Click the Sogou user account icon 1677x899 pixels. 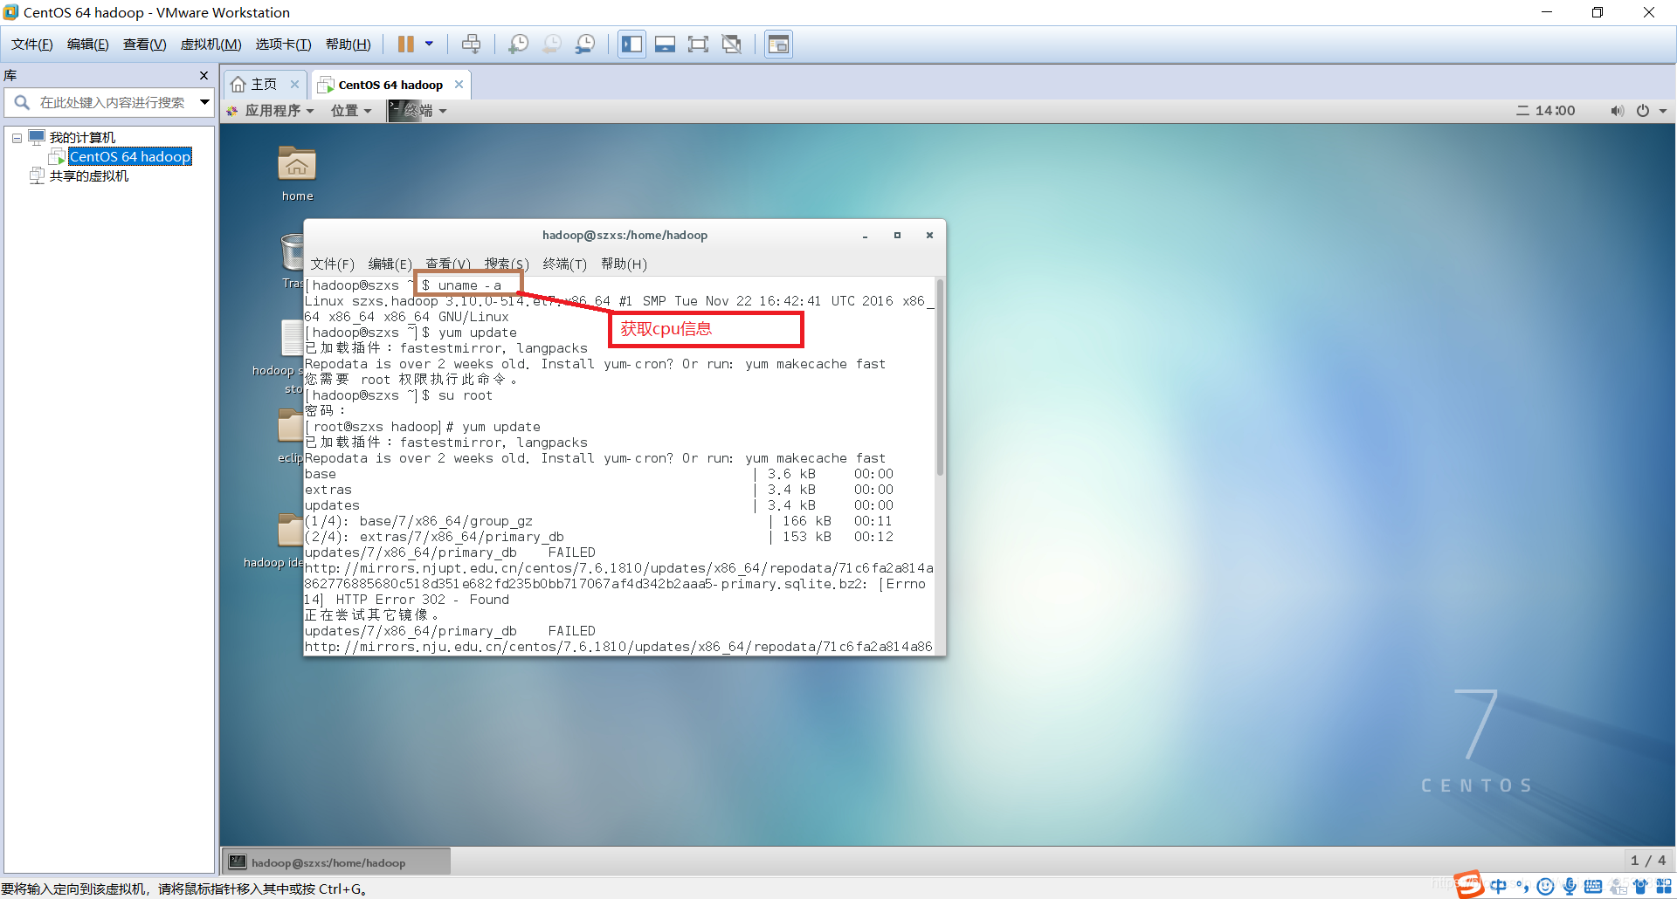pyautogui.click(x=1618, y=887)
